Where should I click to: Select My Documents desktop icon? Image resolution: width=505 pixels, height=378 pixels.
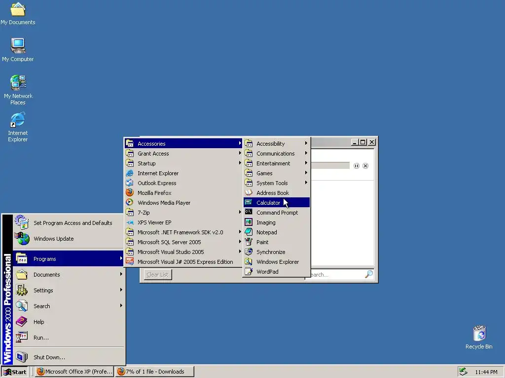point(18,13)
